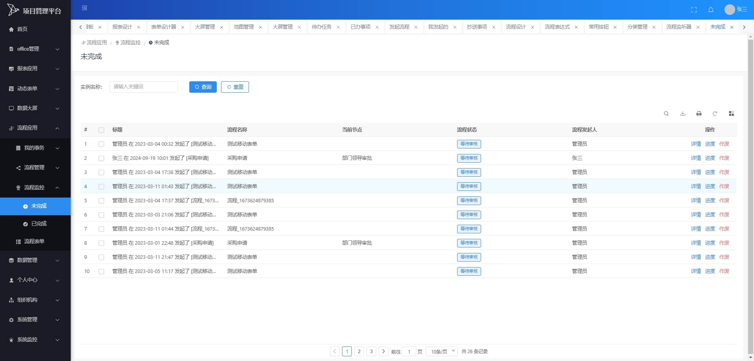Open 详情 link for row 1
754x361 pixels.
coord(696,144)
